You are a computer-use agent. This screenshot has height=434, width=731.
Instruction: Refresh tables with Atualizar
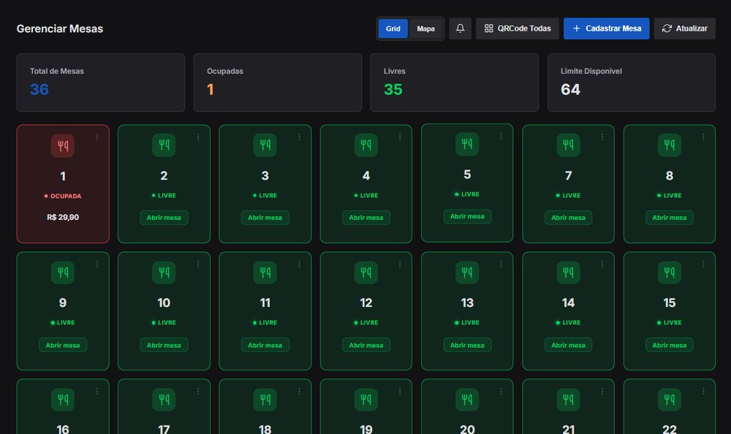[685, 28]
